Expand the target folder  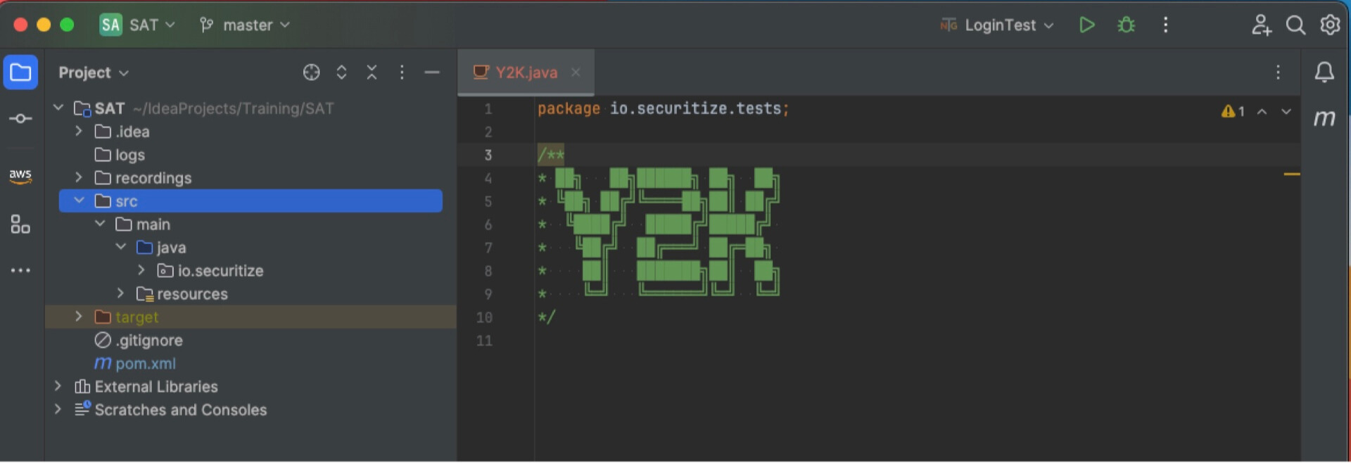pos(79,317)
